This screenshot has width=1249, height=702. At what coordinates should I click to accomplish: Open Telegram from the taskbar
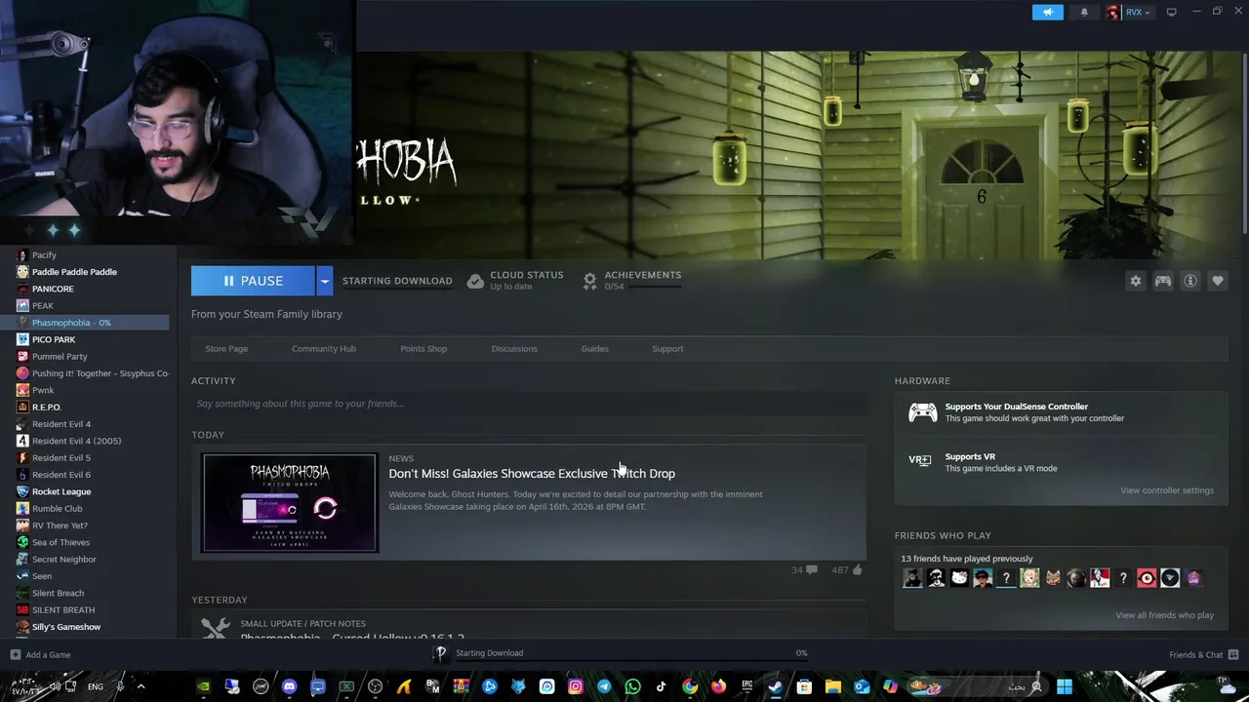tap(604, 686)
